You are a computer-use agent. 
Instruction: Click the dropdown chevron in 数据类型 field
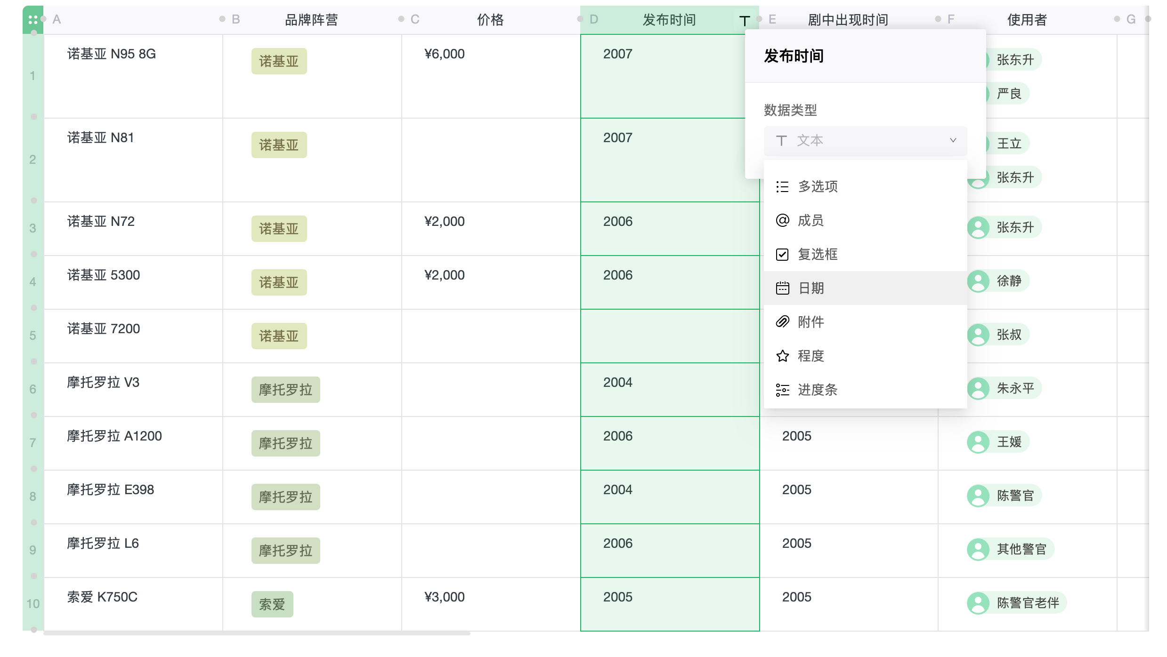tap(953, 140)
